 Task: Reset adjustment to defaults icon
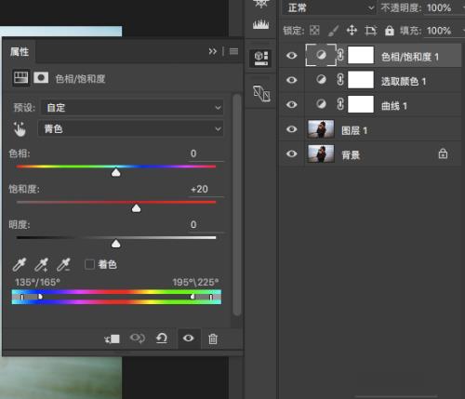pos(162,339)
